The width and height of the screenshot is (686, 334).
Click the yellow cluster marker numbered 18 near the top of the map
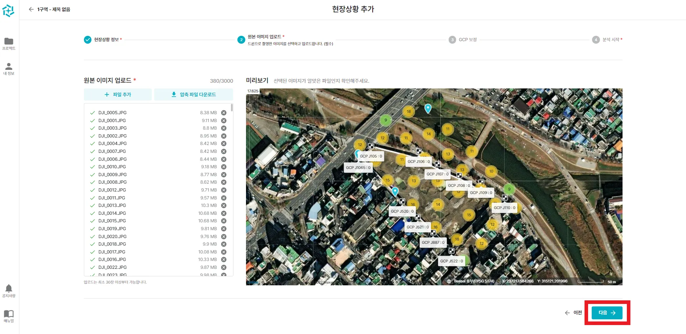(408, 111)
